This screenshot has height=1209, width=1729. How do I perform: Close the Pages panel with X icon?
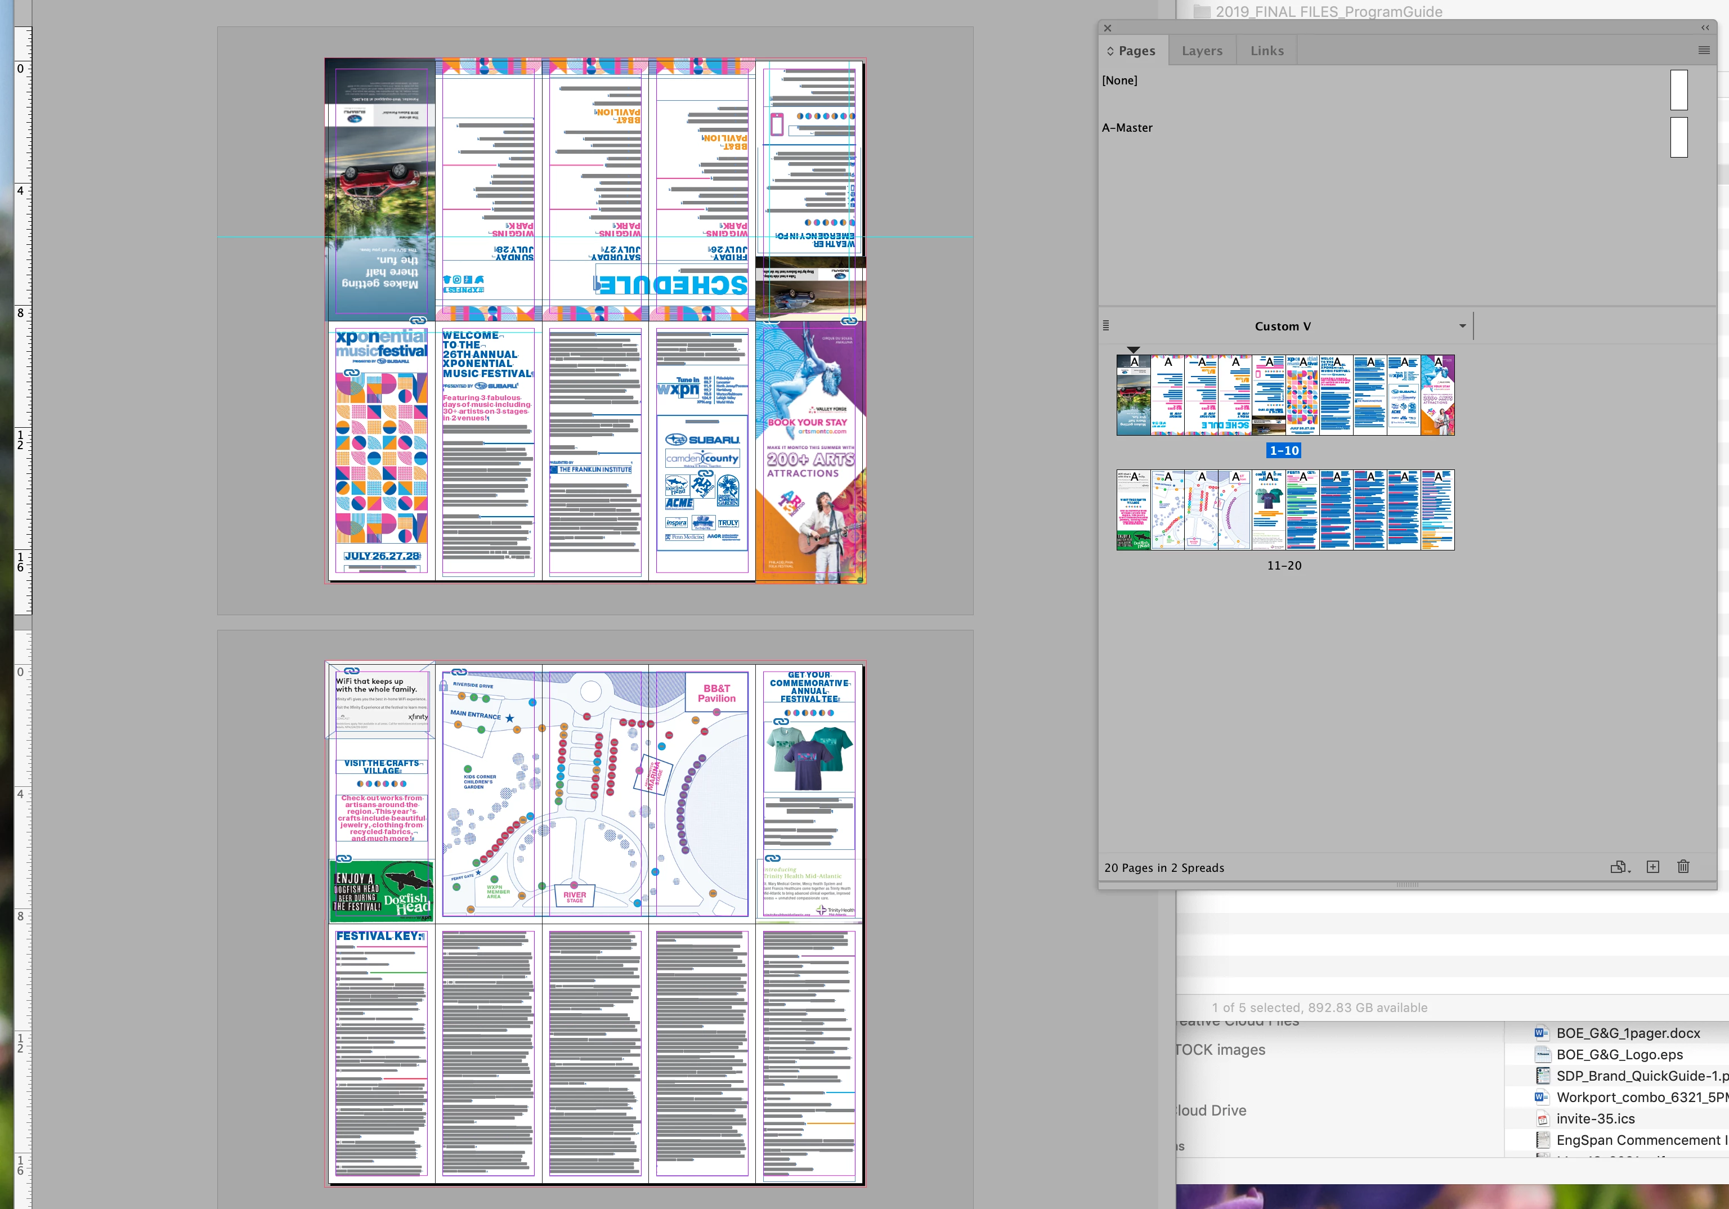(x=1108, y=28)
